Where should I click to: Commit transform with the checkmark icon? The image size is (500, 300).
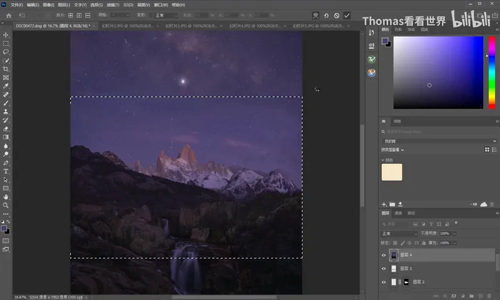pos(347,15)
